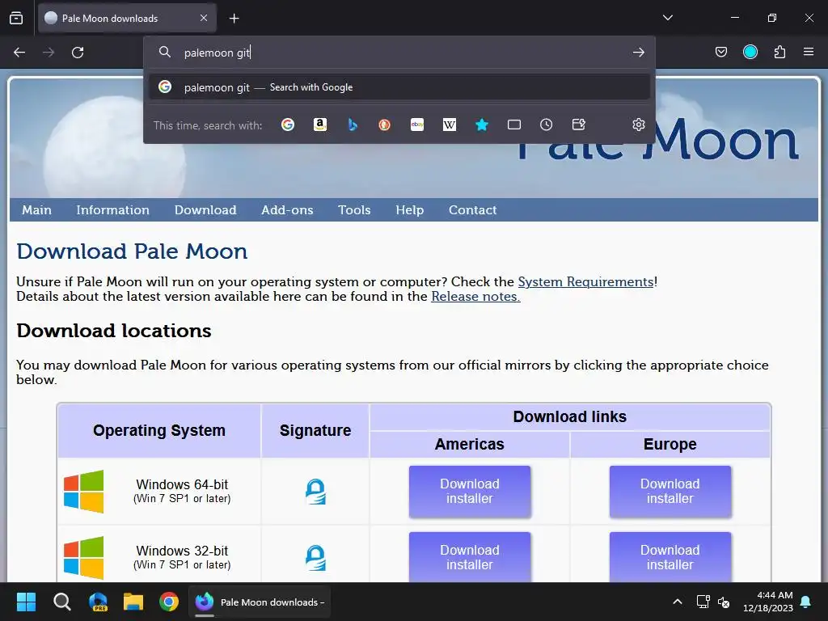
Task: Open taskbar Search
Action: pyautogui.click(x=61, y=602)
